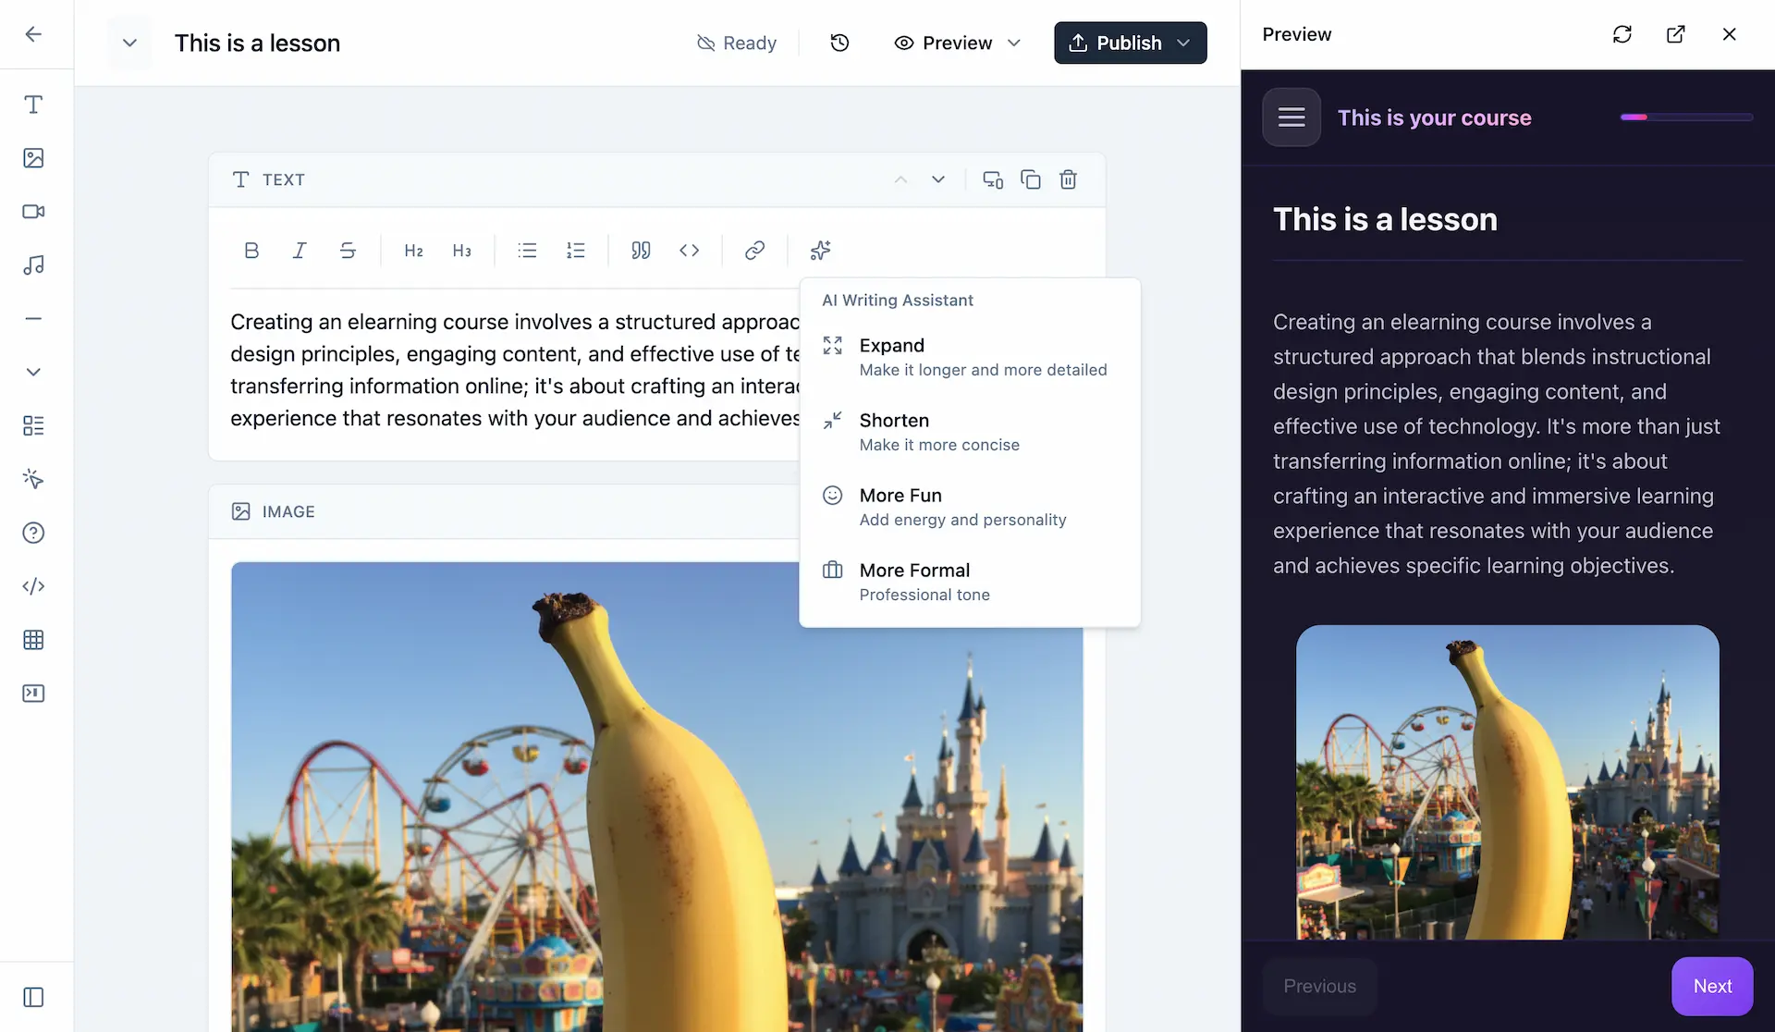Duplicate the Text block
The width and height of the screenshot is (1775, 1032).
coord(1031,178)
